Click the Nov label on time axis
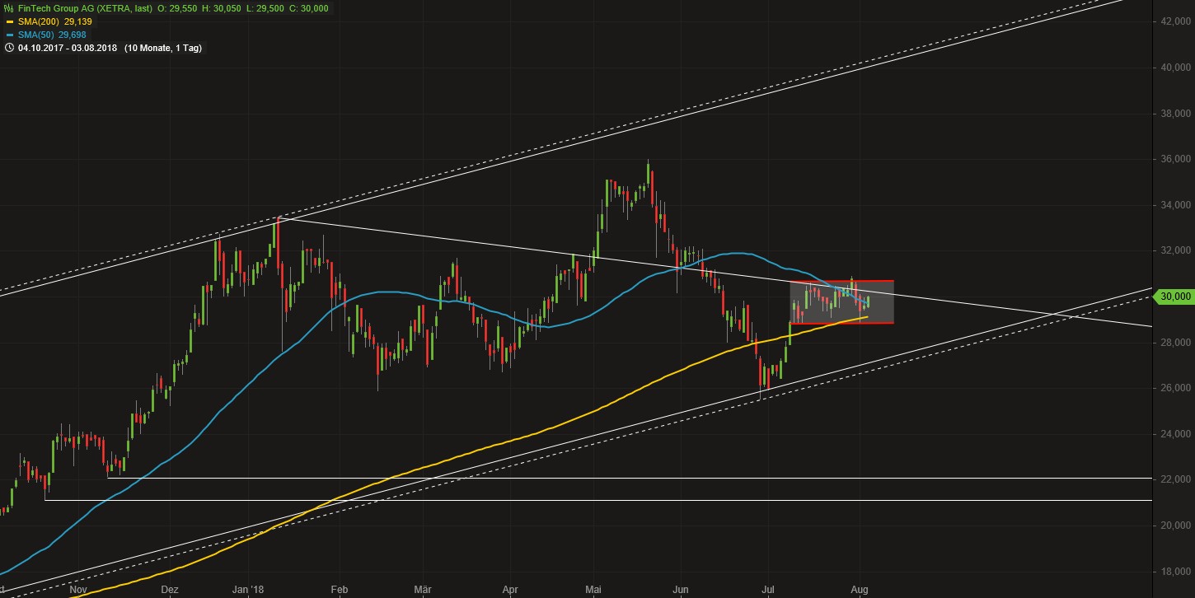The image size is (1195, 598). click(78, 590)
